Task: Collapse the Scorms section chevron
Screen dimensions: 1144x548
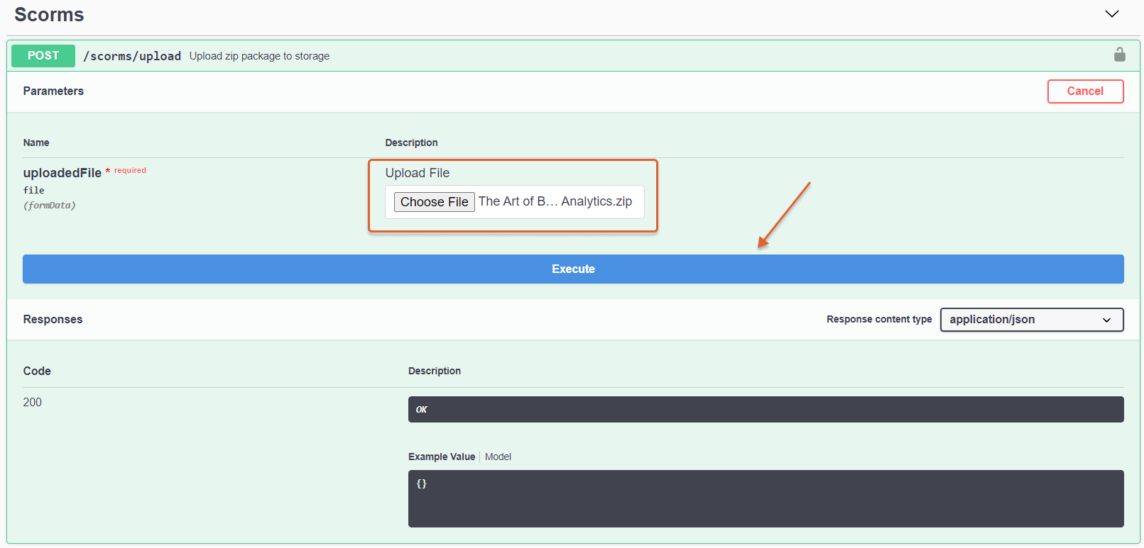Action: point(1111,14)
